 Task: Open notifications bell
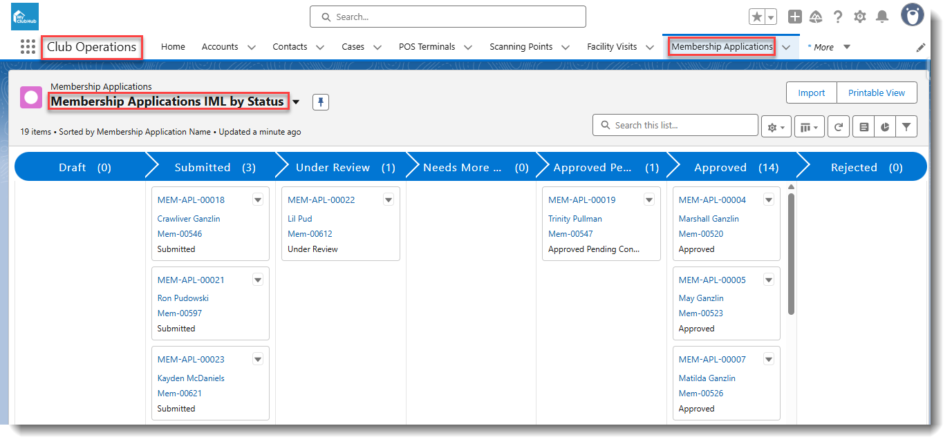[882, 17]
